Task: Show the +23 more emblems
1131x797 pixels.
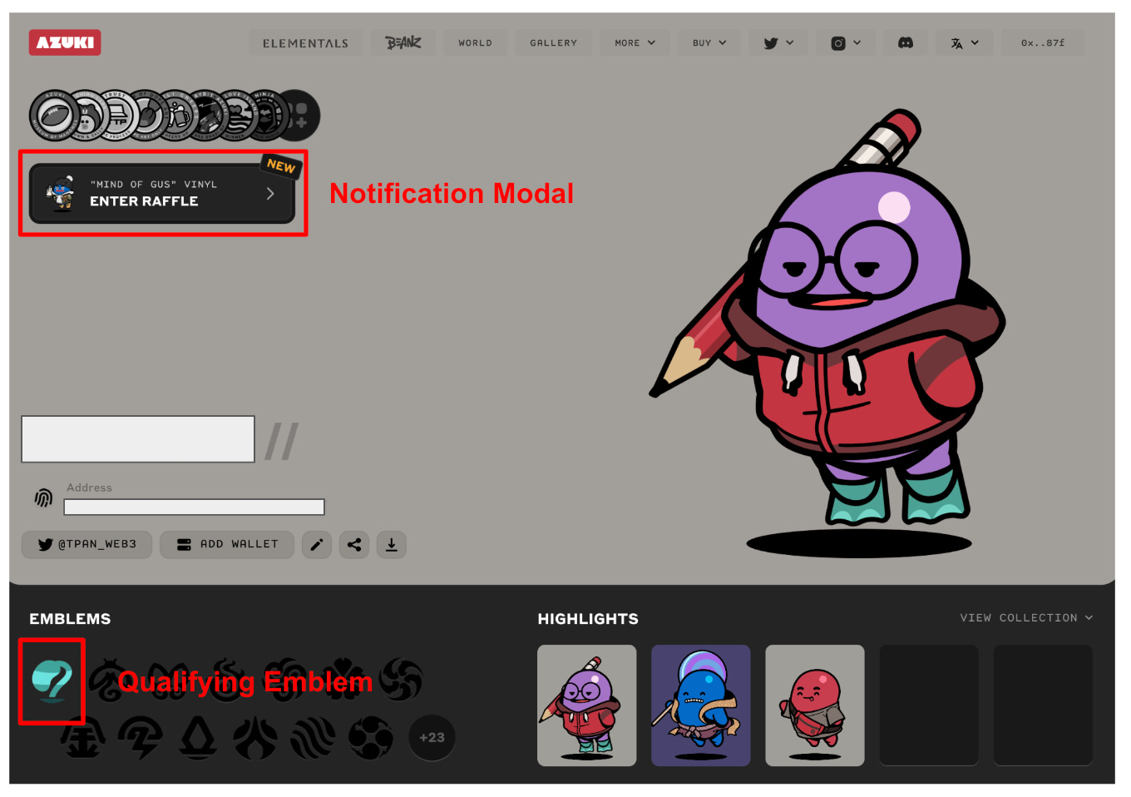Action: (432, 737)
